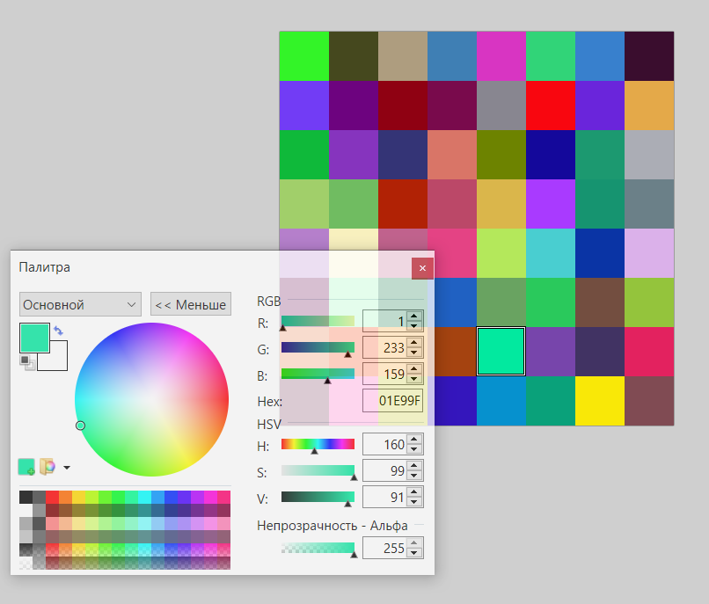Swap primary and secondary colors arrow icon
The width and height of the screenshot is (709, 604).
click(58, 331)
